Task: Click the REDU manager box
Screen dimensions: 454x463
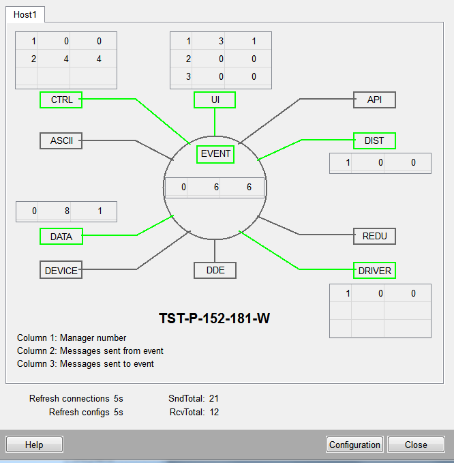Action: (374, 237)
